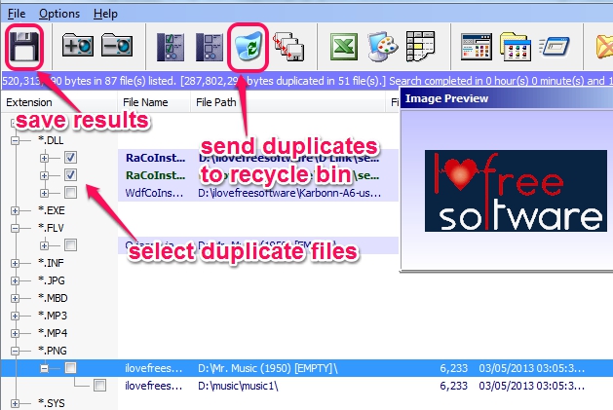Screen dimensions: 613x410
Task: Collapse the *.PNG extension group
Action: point(15,351)
